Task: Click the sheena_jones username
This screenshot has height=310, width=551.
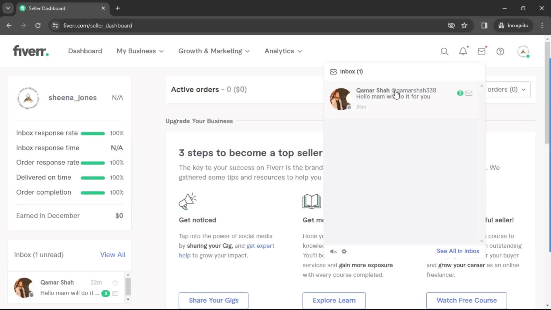Action: pyautogui.click(x=72, y=98)
